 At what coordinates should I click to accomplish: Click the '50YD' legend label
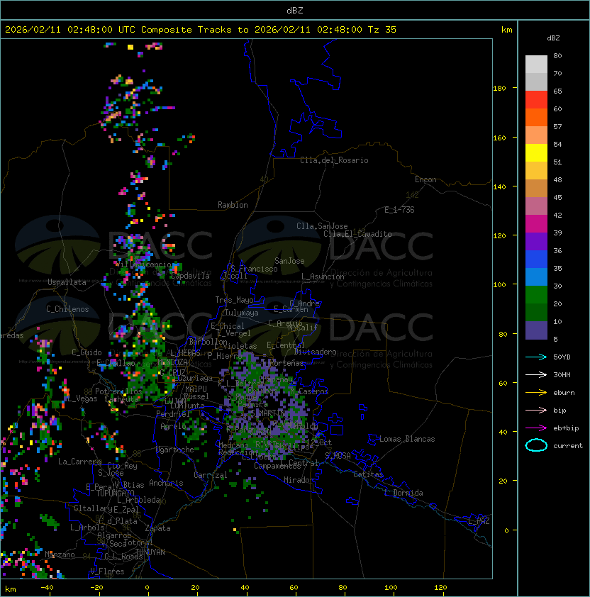562,357
